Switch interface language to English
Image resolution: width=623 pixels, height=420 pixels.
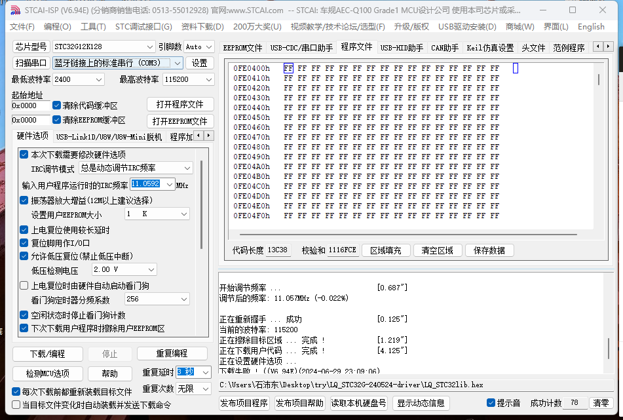[591, 27]
